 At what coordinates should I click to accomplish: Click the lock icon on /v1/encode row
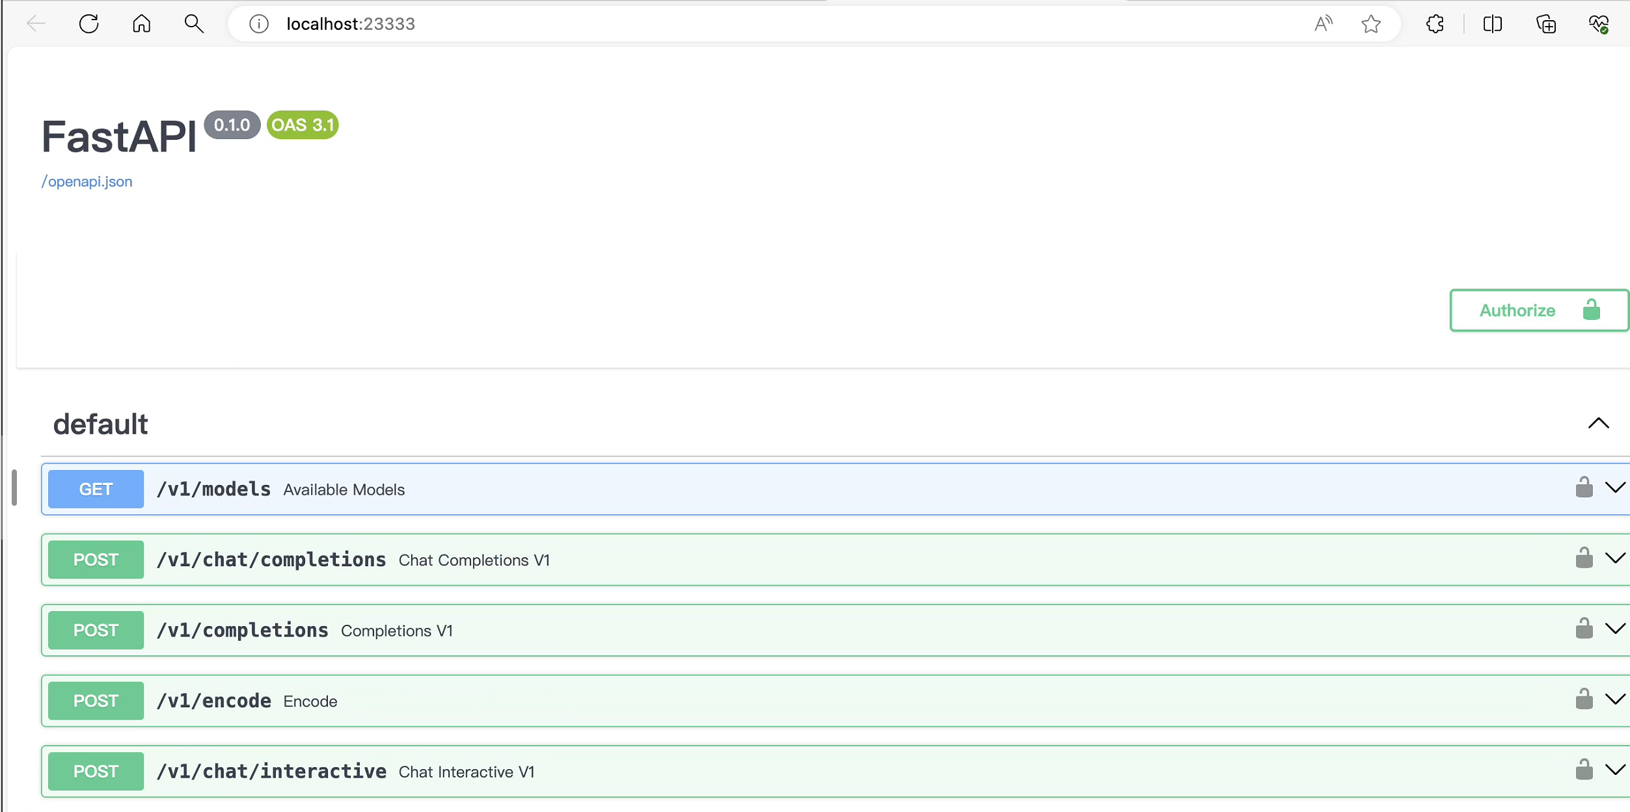coord(1584,699)
